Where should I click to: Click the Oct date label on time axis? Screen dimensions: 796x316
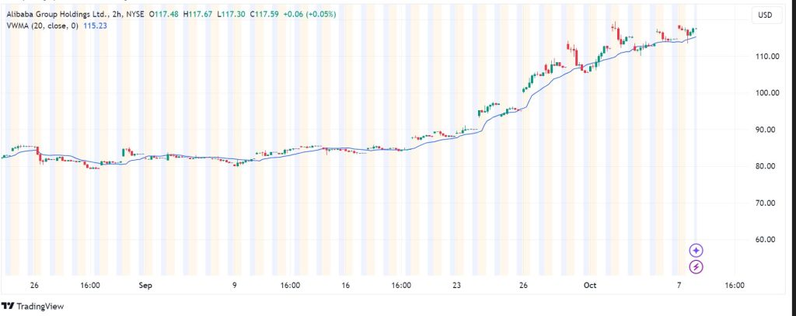589,286
